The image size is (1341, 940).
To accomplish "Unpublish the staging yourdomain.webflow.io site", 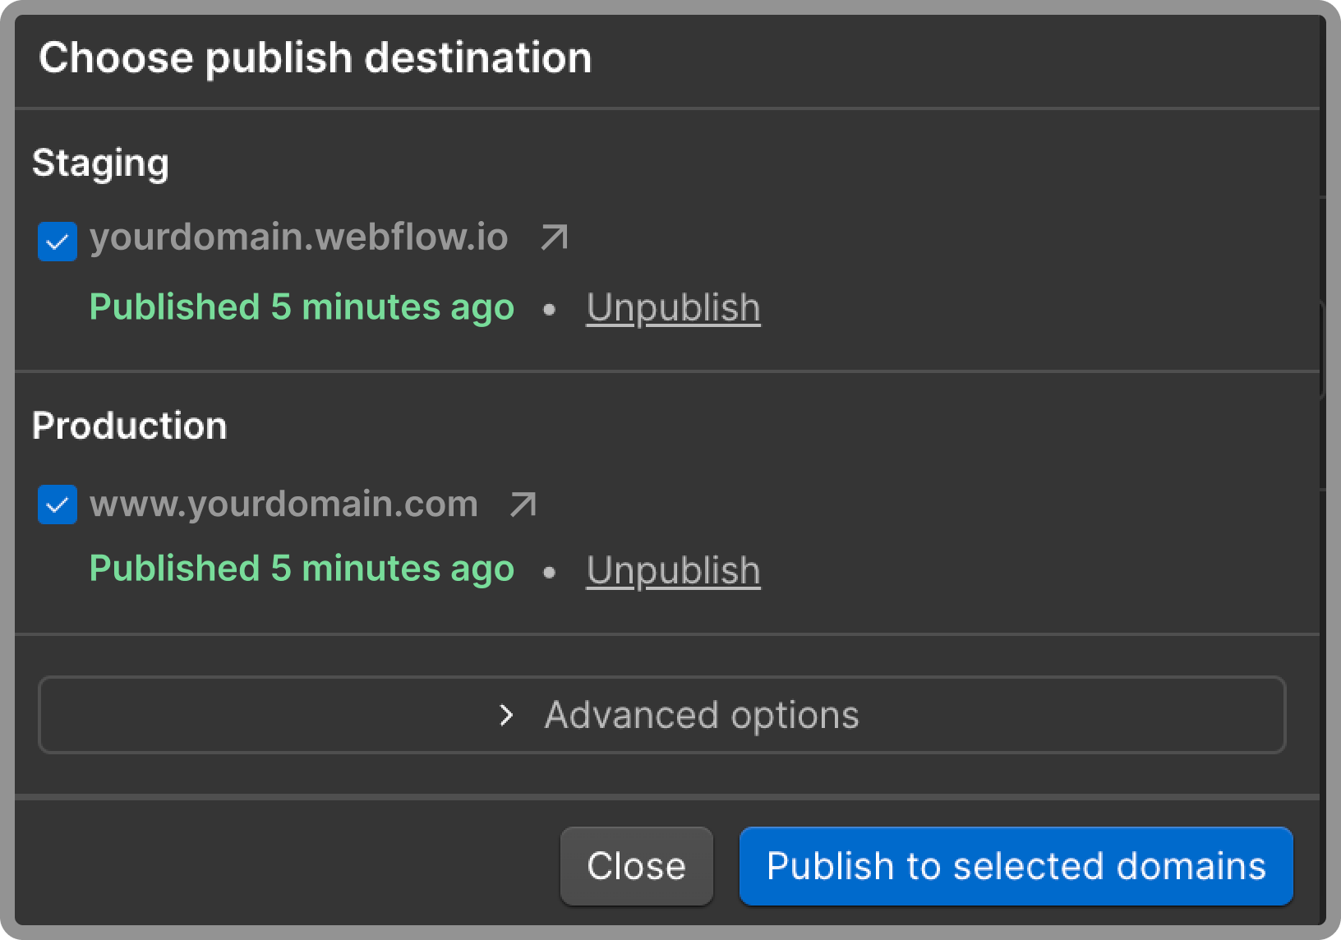I will (x=672, y=308).
